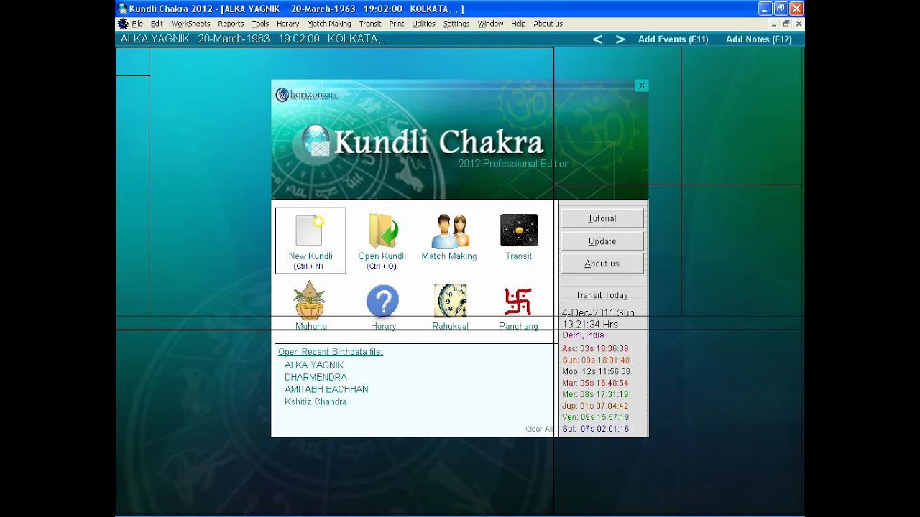Open recent file ALKA YAGNIK
This screenshot has height=517, width=920.
click(x=314, y=365)
